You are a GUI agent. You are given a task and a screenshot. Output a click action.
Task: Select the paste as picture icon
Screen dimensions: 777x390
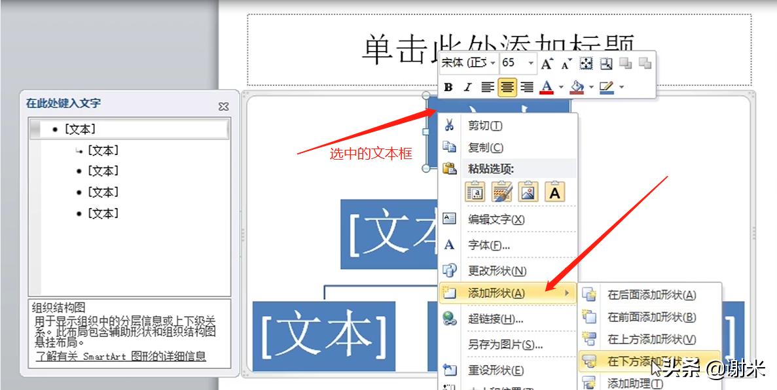527,191
